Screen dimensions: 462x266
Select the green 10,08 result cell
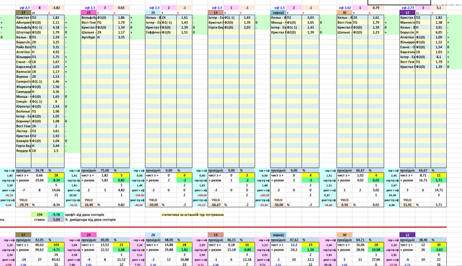(x=376, y=249)
